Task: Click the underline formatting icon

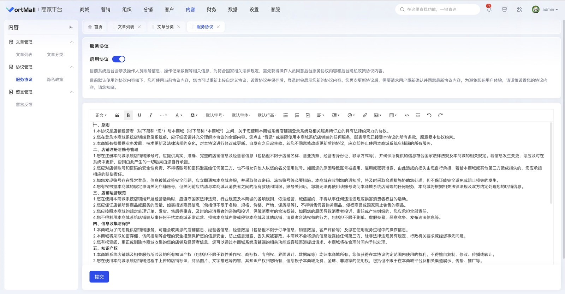Action: coord(139,115)
